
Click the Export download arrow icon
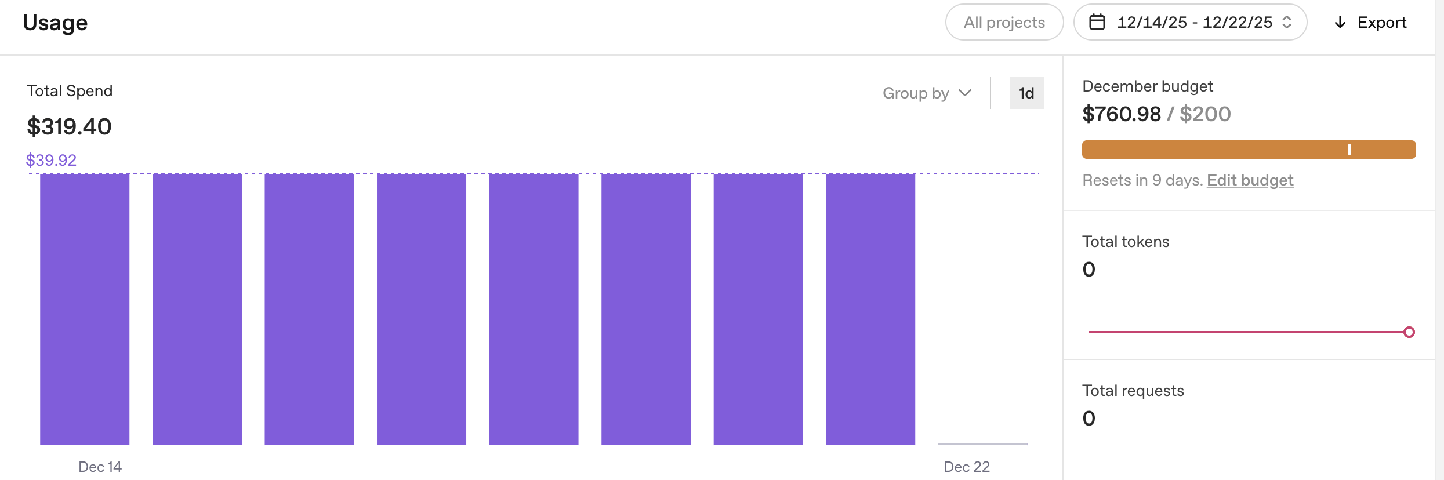[1340, 23]
